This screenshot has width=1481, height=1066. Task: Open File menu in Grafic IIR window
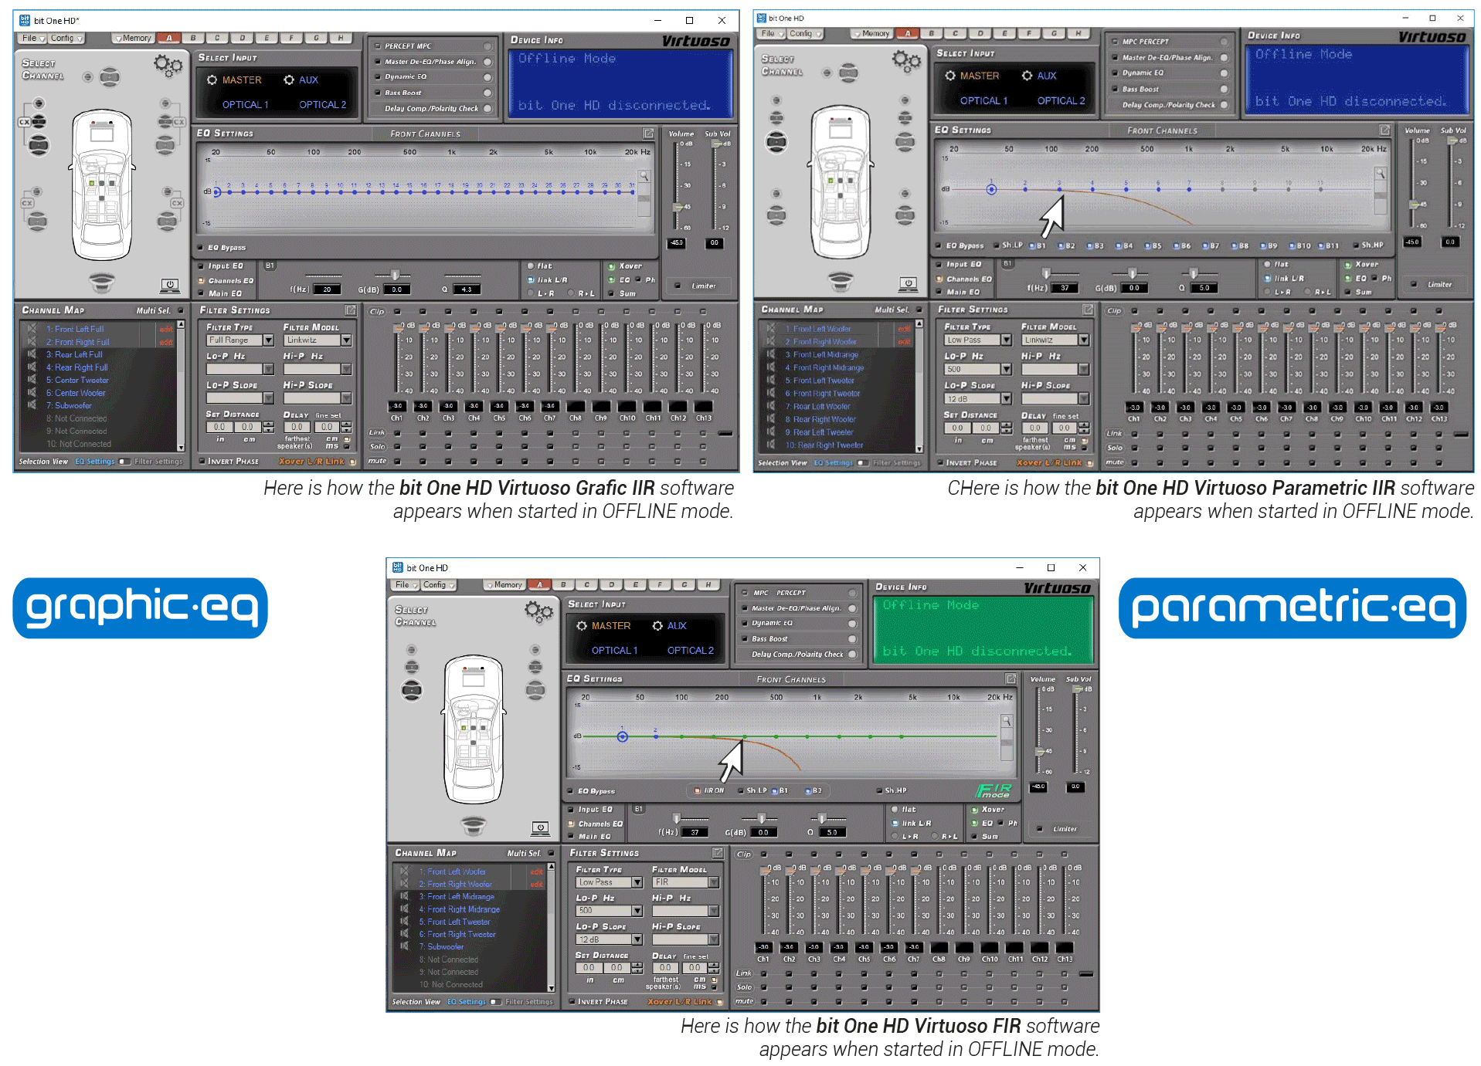(32, 38)
